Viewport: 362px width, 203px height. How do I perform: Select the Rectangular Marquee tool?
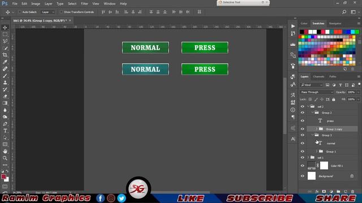[x=5, y=34]
